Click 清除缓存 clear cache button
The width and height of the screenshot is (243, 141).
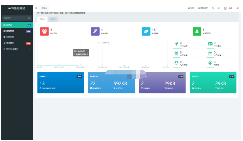point(203,8)
